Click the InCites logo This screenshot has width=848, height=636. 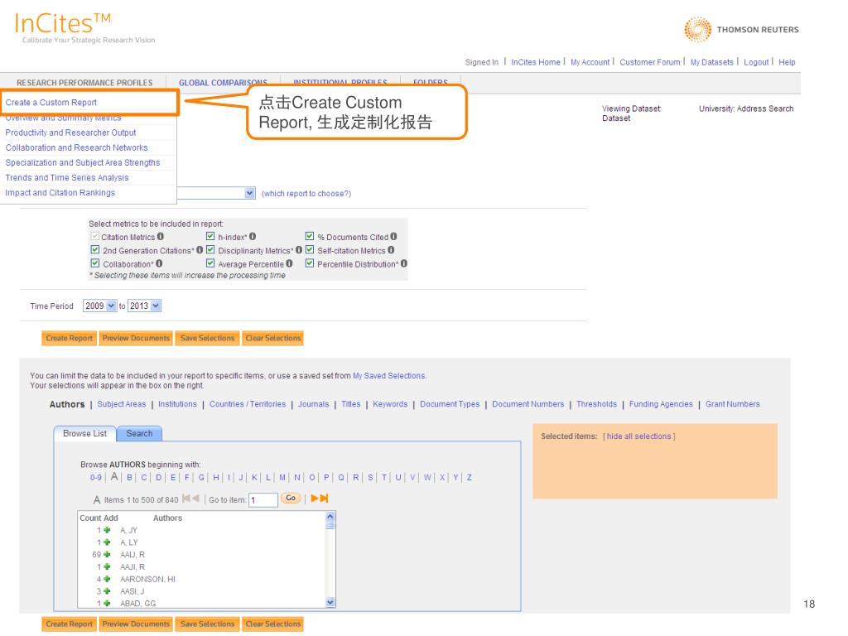84,27
